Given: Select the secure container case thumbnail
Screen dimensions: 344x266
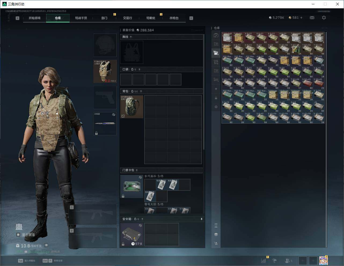Looking at the screenshot, I should (x=132, y=235).
